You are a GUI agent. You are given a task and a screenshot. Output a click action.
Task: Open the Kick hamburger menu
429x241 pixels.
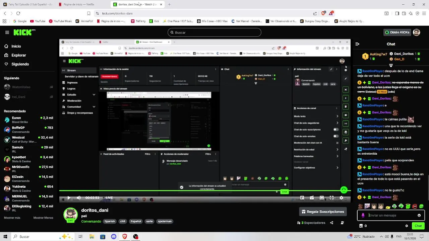7,32
